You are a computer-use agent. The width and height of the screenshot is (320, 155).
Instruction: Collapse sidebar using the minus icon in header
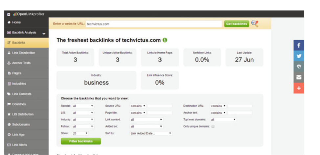pyautogui.click(x=9, y=14)
